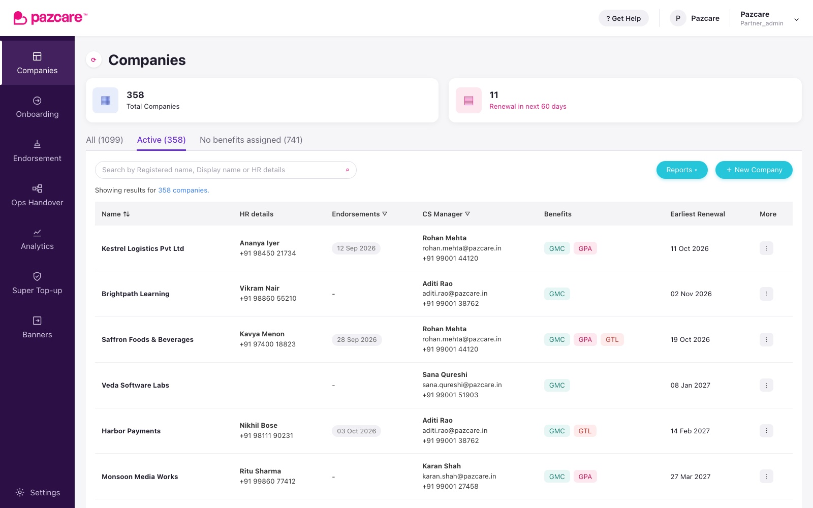The height and width of the screenshot is (508, 813).
Task: Click the HR details column header
Action: pyautogui.click(x=257, y=214)
